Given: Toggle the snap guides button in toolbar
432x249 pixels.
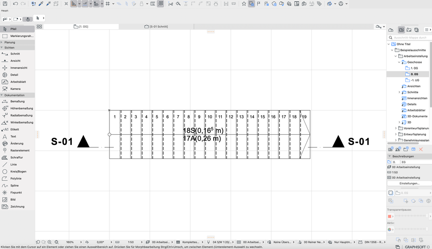Looking at the screenshot, I should click(x=85, y=4).
